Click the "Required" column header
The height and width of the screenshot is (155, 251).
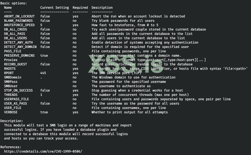pos(80,8)
